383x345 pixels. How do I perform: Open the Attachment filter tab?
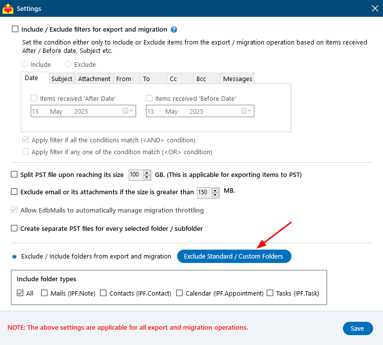coord(94,79)
